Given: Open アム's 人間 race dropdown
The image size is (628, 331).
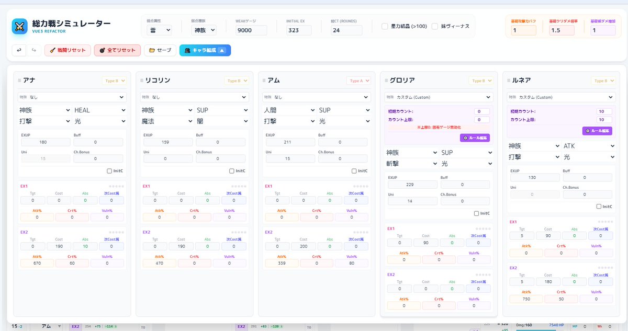Looking at the screenshot, I should 289,110.
